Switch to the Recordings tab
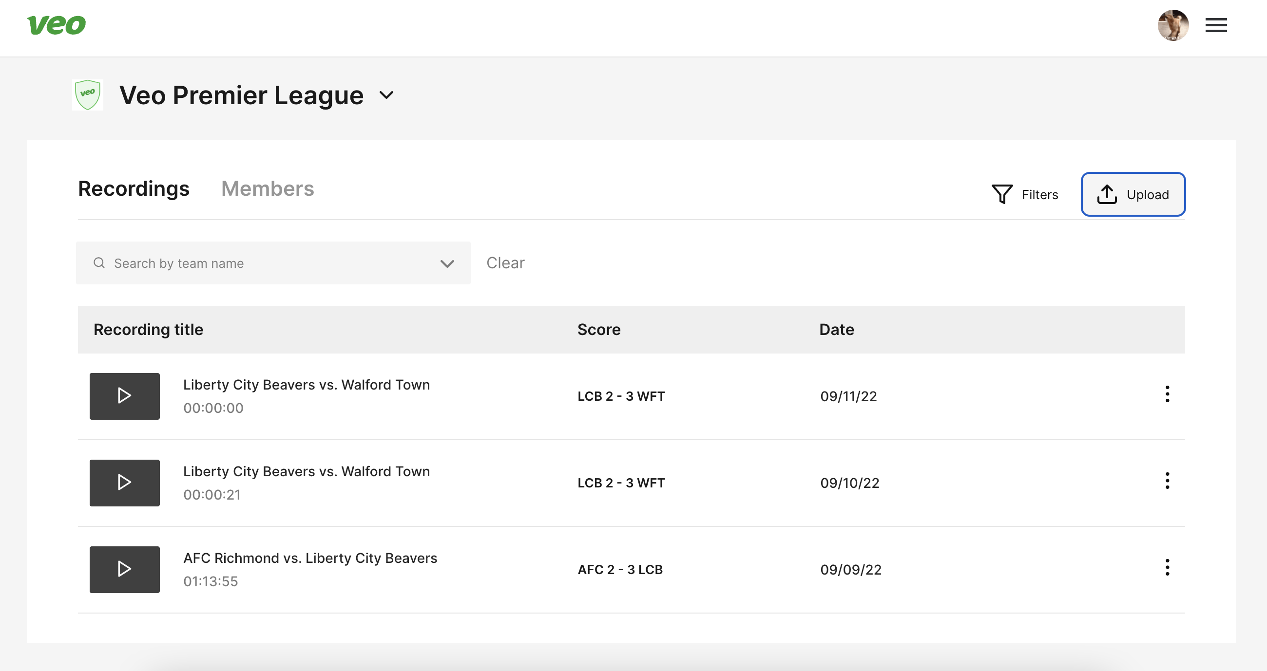The image size is (1267, 671). click(x=134, y=189)
